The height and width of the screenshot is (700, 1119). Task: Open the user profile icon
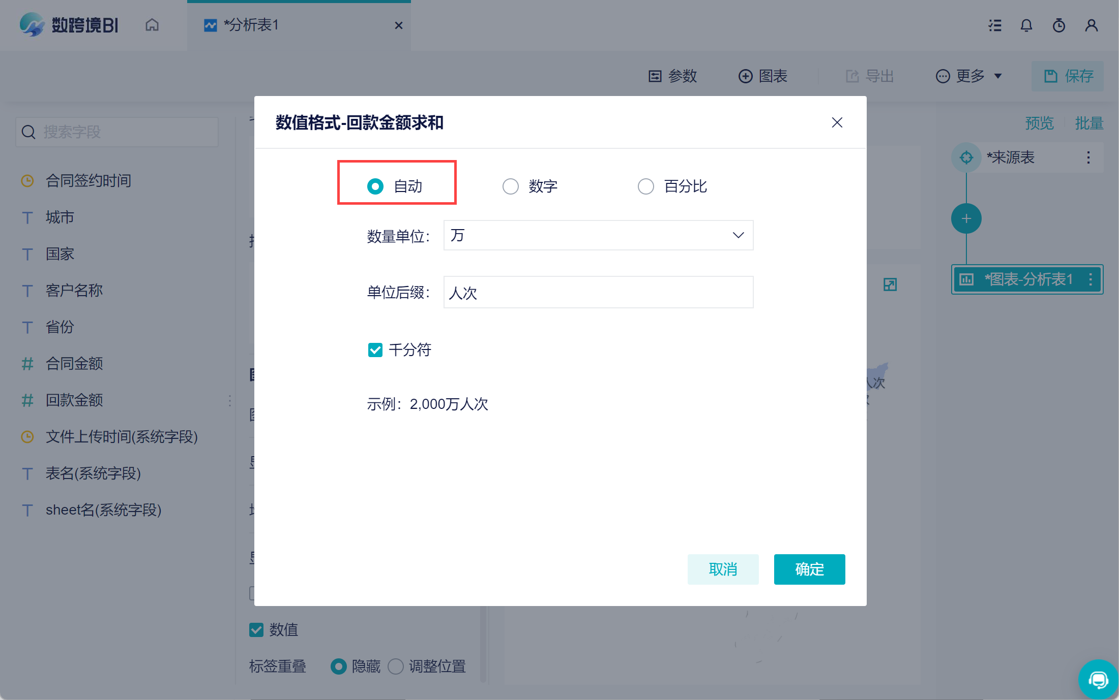[x=1091, y=25]
